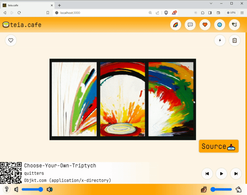Image resolution: width=247 pixels, height=195 pixels.
Task: Reload the browser page
Action: pyautogui.click(x=19, y=13)
